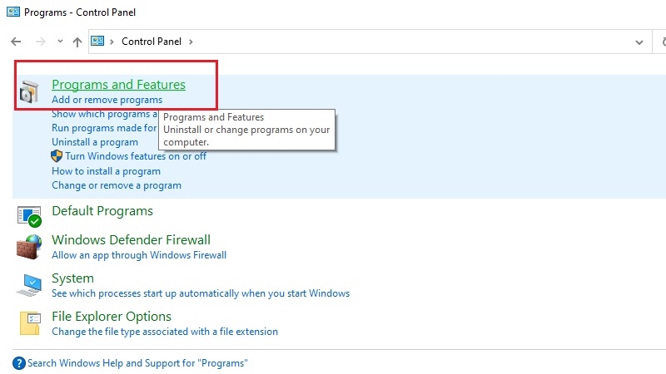This screenshot has height=374, width=666.
Task: Click the blue help question mark icon
Action: click(x=19, y=363)
